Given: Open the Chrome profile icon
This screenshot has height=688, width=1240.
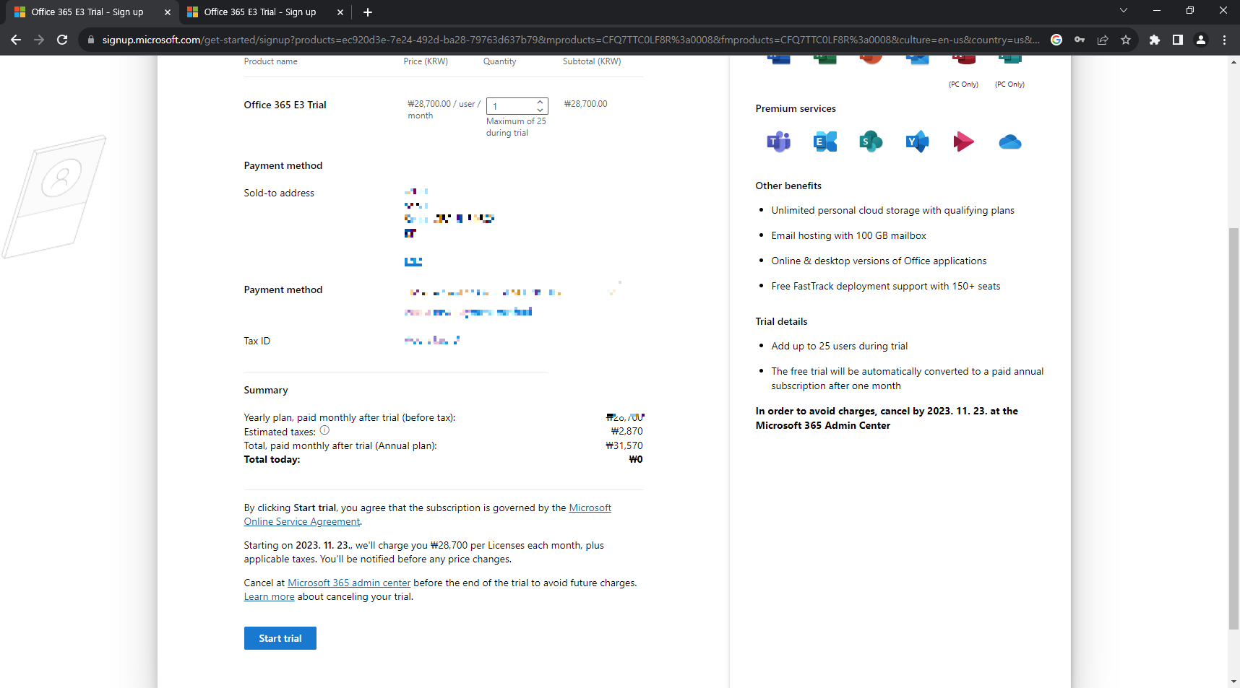Looking at the screenshot, I should click(x=1201, y=40).
